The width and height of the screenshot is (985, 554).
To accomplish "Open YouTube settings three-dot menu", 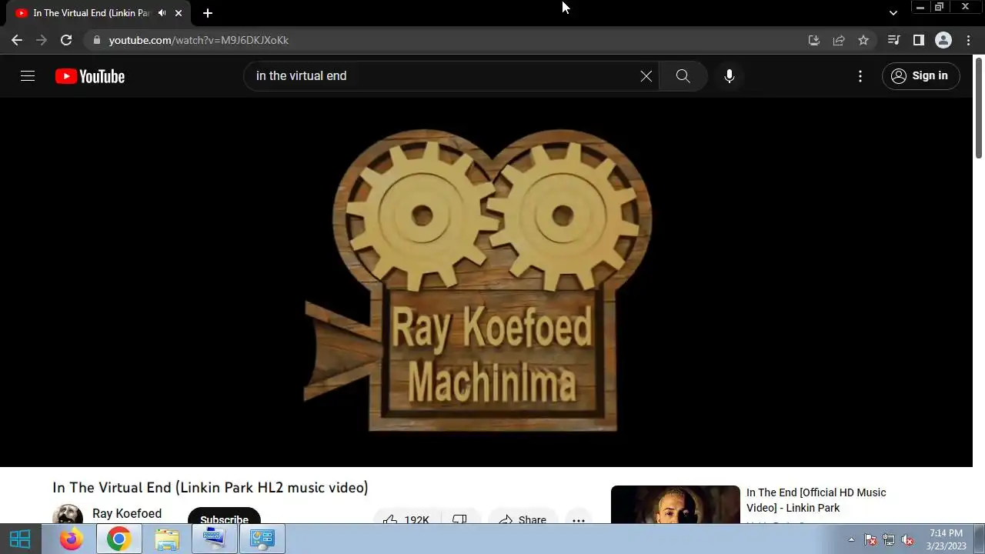I will click(860, 76).
